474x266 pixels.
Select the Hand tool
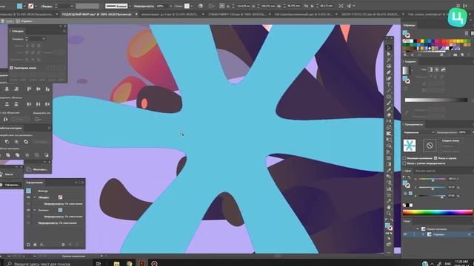pyautogui.click(x=389, y=208)
